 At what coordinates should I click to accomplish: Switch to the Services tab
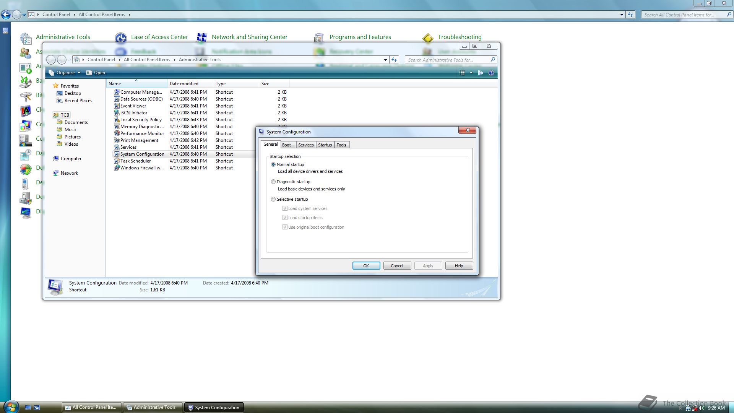[x=306, y=145]
